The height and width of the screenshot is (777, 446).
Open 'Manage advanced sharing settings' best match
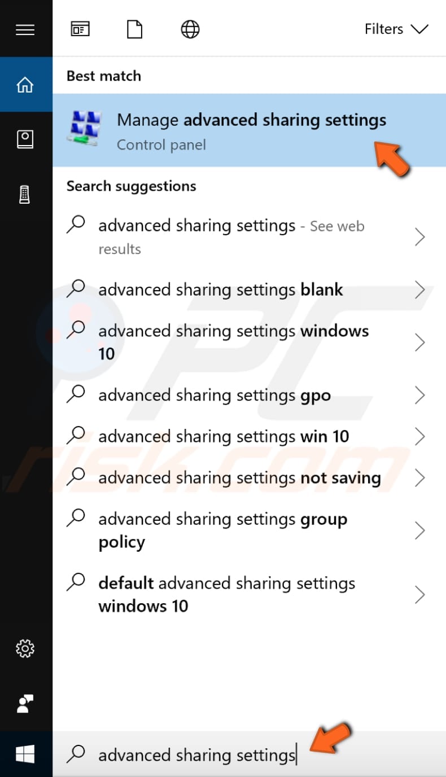pos(248,130)
